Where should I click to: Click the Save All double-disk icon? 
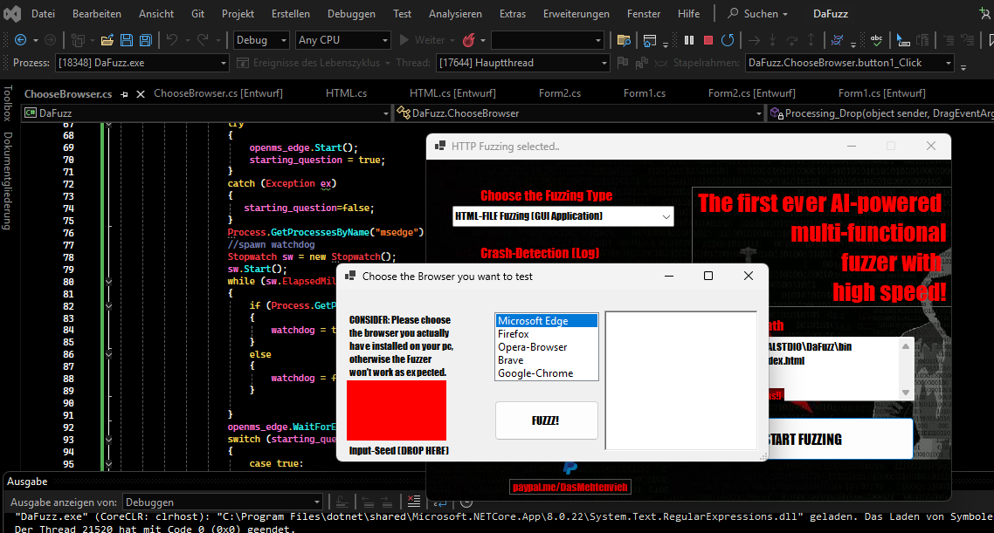(x=146, y=40)
